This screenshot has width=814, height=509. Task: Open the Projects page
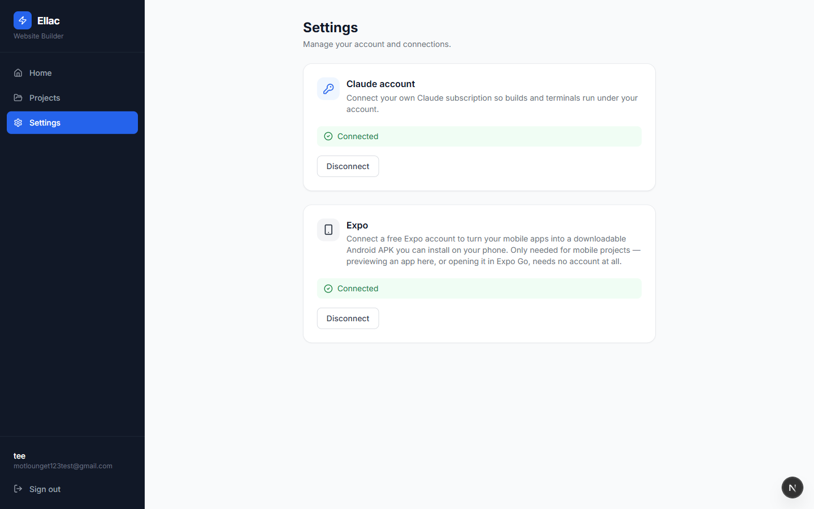72,98
